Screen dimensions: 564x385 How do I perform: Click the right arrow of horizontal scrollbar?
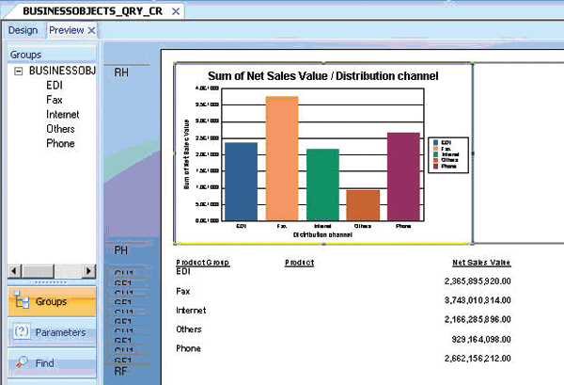point(89,271)
